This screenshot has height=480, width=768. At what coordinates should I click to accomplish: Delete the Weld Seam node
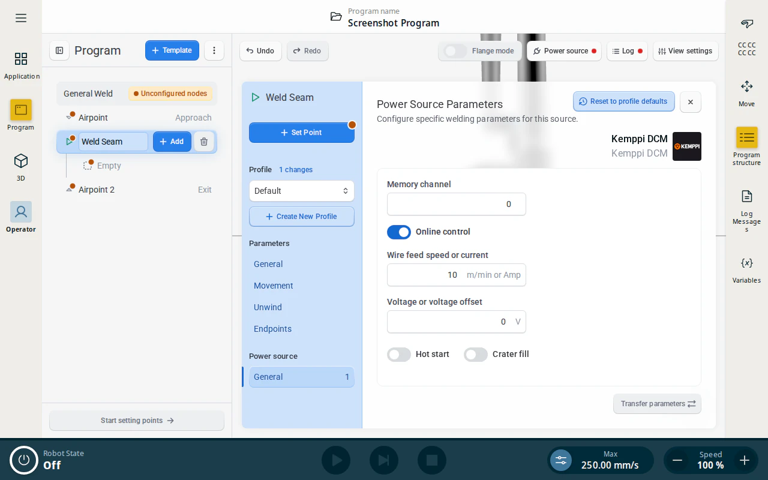(204, 142)
